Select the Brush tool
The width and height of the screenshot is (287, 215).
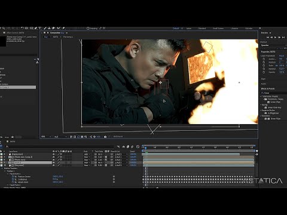(x=45, y=28)
